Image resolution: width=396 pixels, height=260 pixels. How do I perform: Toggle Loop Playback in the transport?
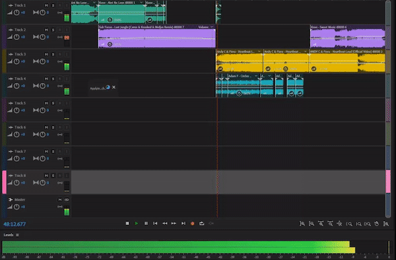pyautogui.click(x=201, y=224)
